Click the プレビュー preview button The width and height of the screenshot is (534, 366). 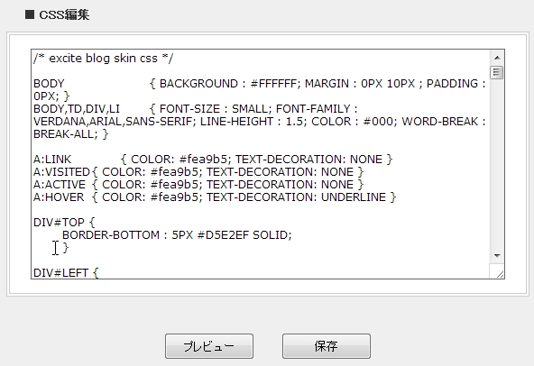(209, 346)
